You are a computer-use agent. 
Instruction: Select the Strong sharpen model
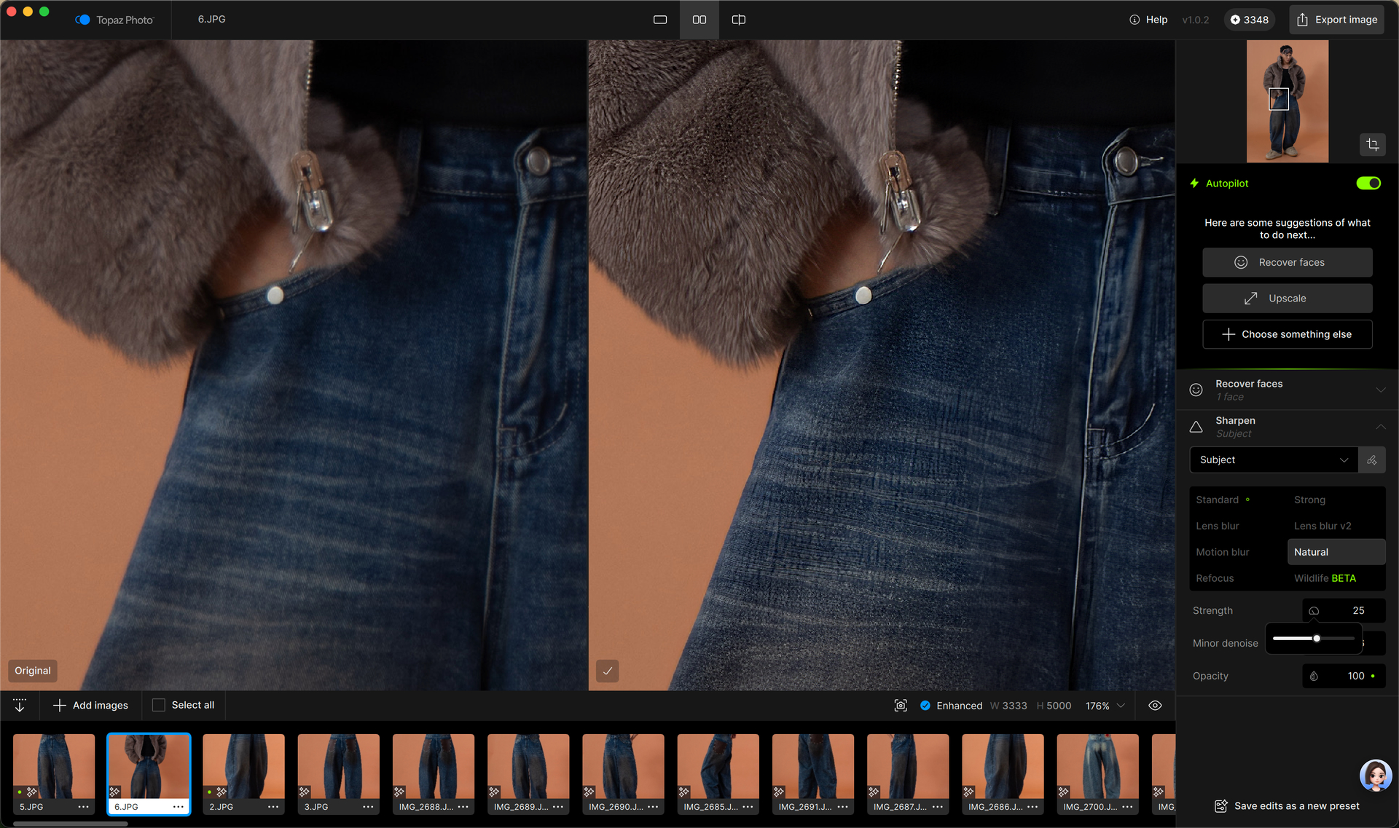point(1309,500)
